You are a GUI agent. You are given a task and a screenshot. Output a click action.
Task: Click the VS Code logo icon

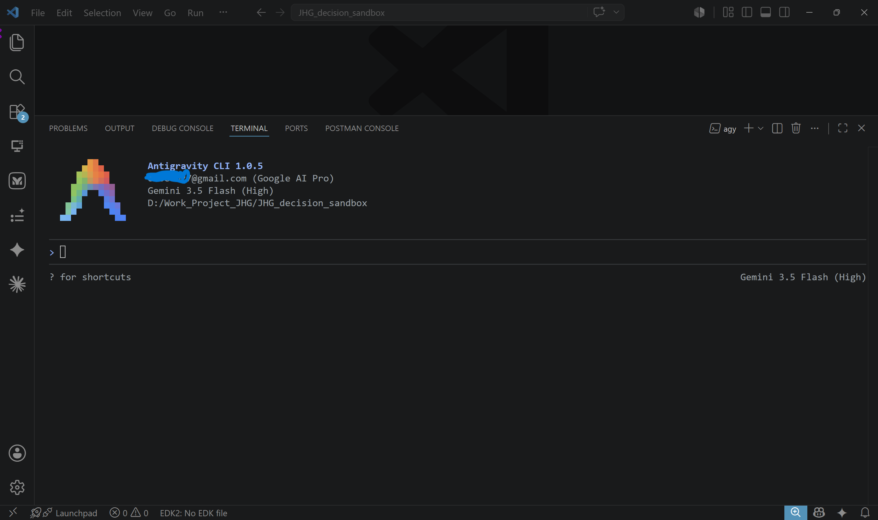tap(13, 13)
